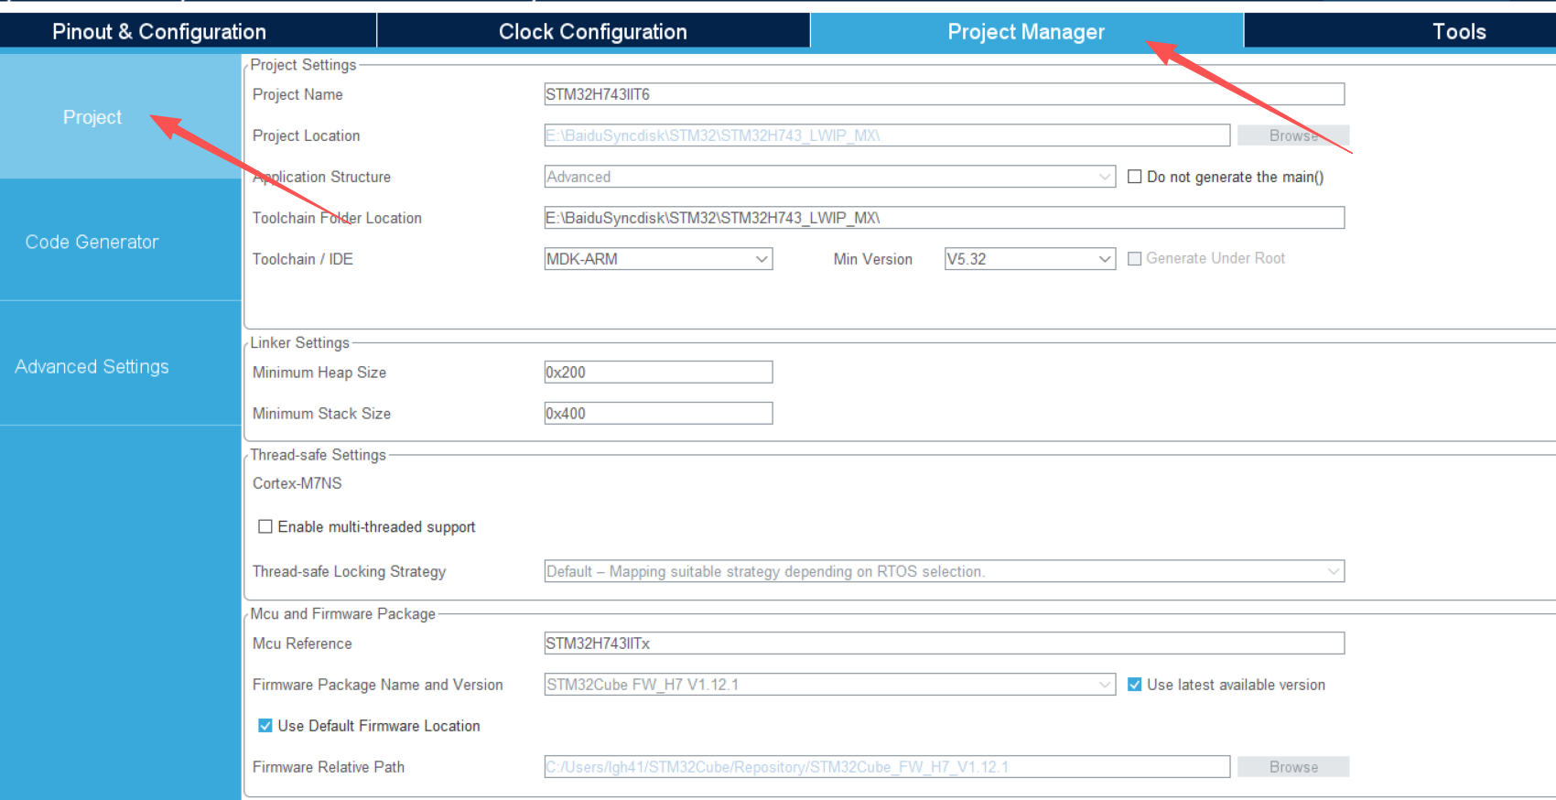Click the Minimum Heap Size field
This screenshot has height=800, width=1556.
click(658, 373)
